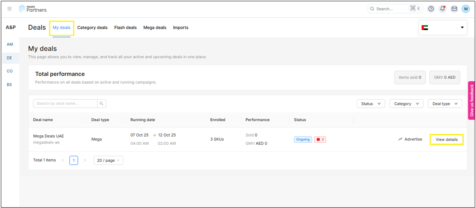Image resolution: width=476 pixels, height=208 pixels.
Task: Open the help question mark icon
Action: 431,9
